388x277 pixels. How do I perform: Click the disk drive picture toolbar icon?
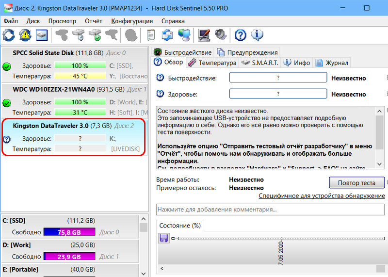click(x=42, y=35)
